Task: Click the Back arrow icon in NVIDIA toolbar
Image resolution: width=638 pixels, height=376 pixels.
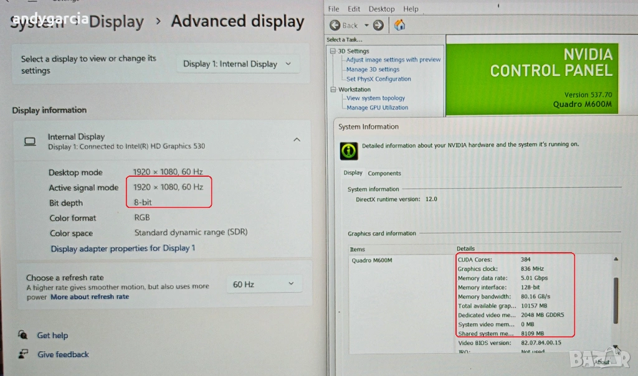Action: 335,26
